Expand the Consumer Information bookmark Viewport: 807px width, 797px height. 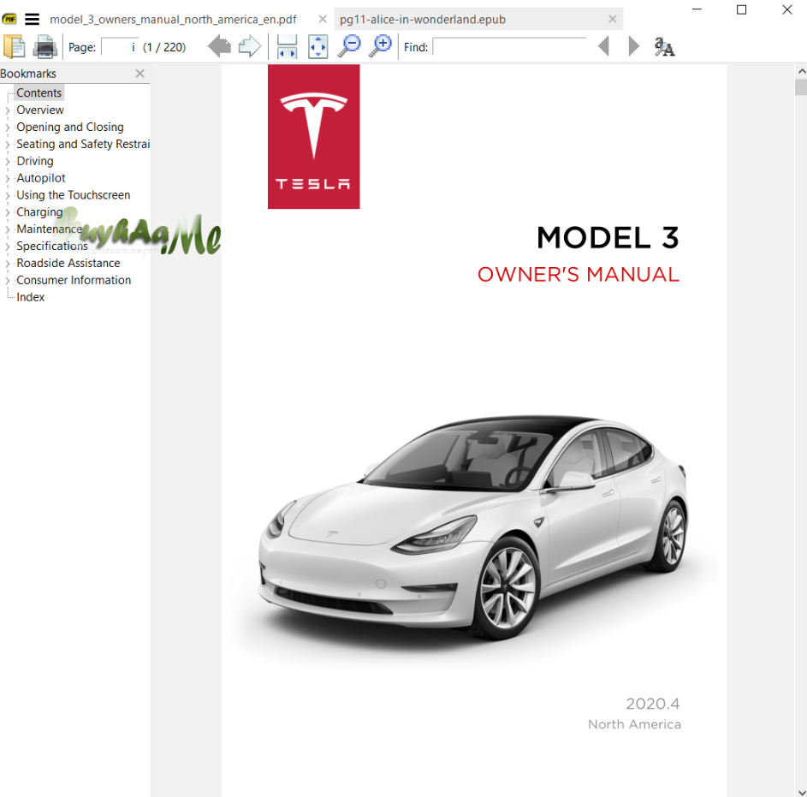pyautogui.click(x=7, y=281)
